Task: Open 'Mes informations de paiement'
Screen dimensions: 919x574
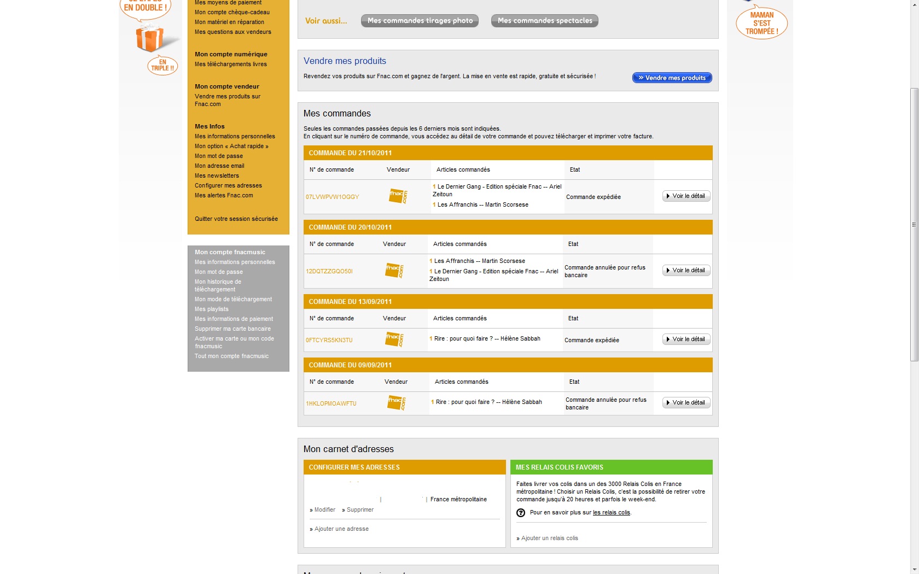Action: (234, 319)
